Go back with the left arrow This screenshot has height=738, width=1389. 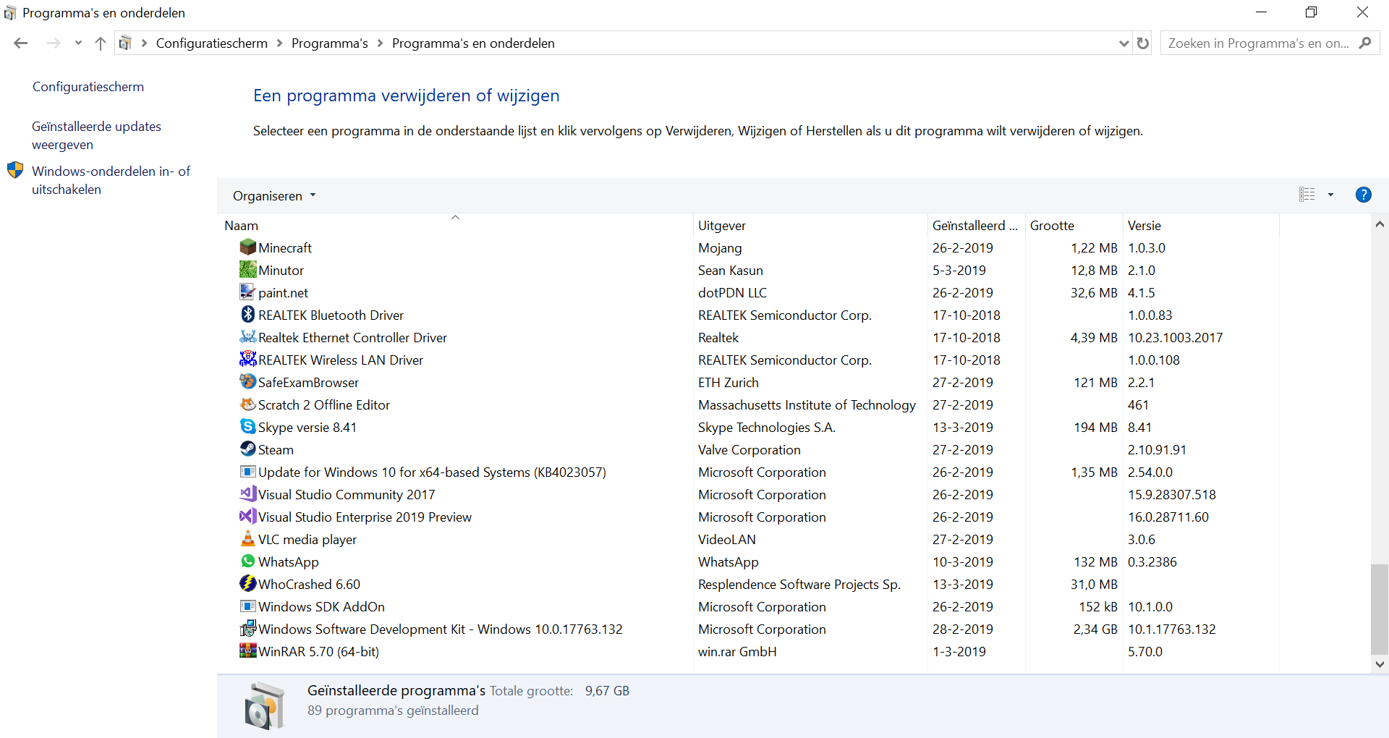21,43
